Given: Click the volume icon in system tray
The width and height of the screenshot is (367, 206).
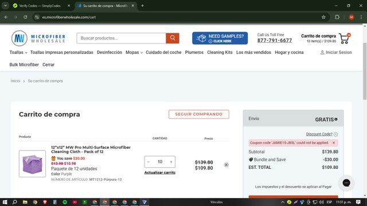Looking at the screenshot, I should 322,202.
